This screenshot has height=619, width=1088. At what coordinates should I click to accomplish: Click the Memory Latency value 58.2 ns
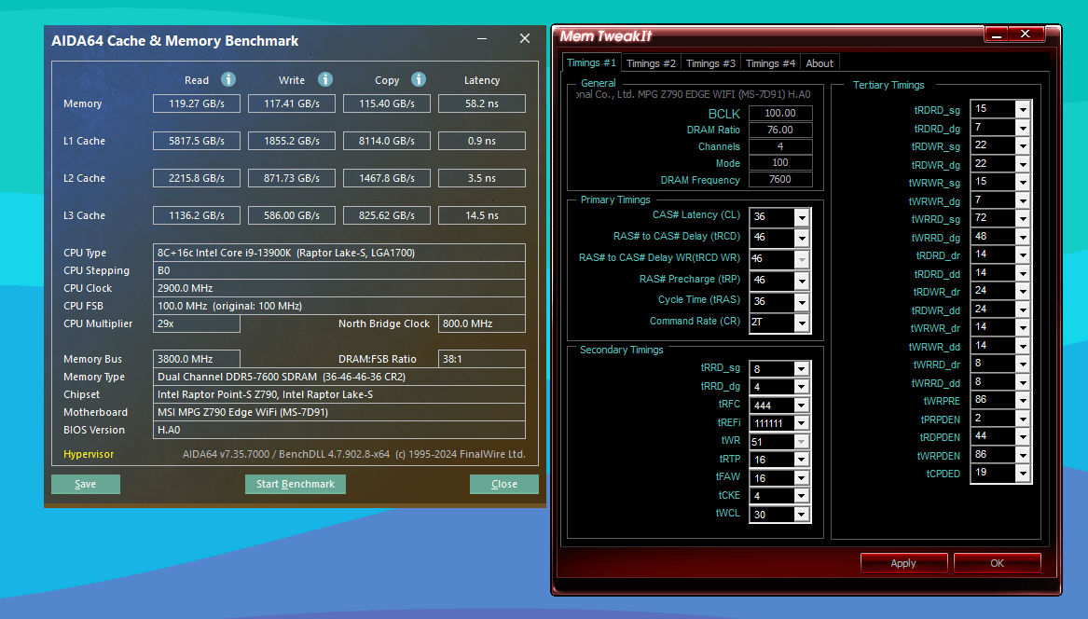click(482, 103)
